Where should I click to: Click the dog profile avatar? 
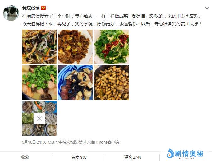(11, 13)
